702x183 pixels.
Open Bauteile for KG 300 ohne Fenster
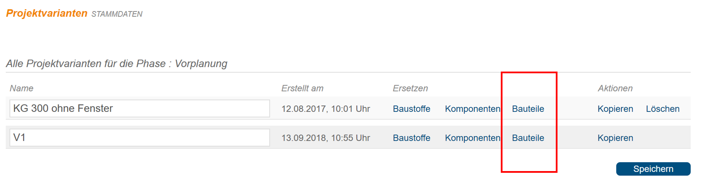(x=528, y=109)
